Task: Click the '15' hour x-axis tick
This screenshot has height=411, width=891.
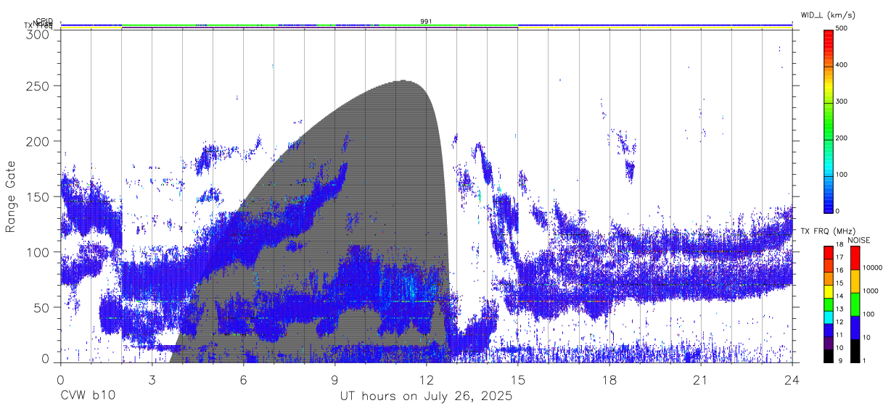Action: [x=518, y=381]
